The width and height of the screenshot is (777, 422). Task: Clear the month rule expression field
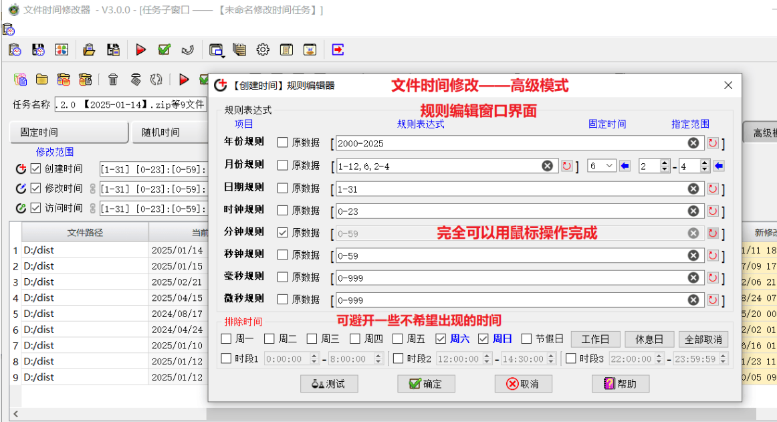coord(547,166)
